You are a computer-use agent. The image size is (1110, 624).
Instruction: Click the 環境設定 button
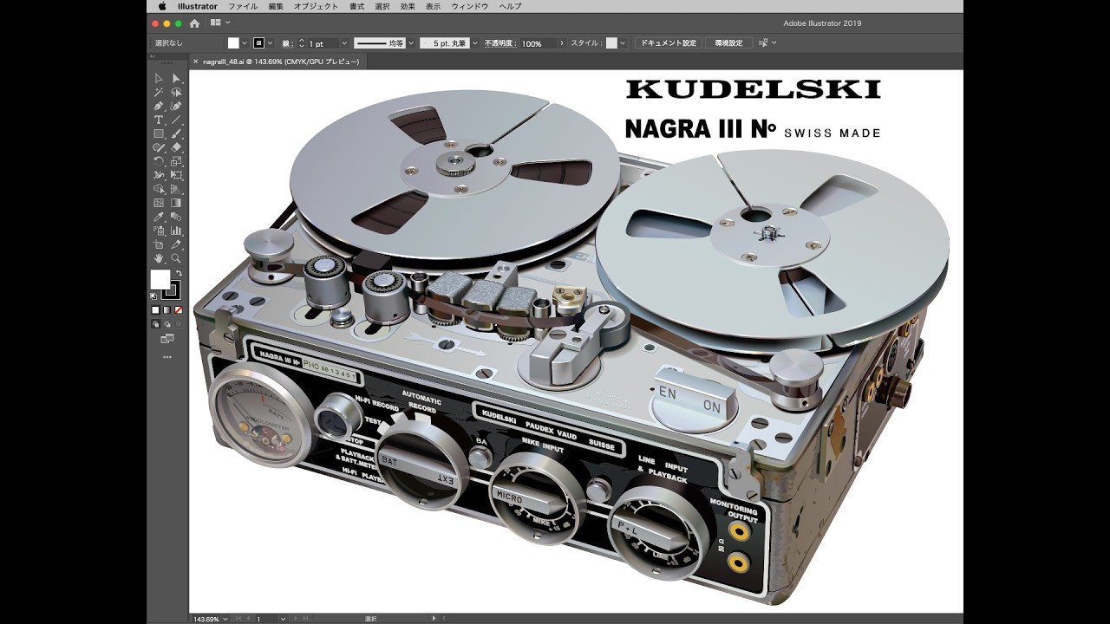click(x=728, y=42)
